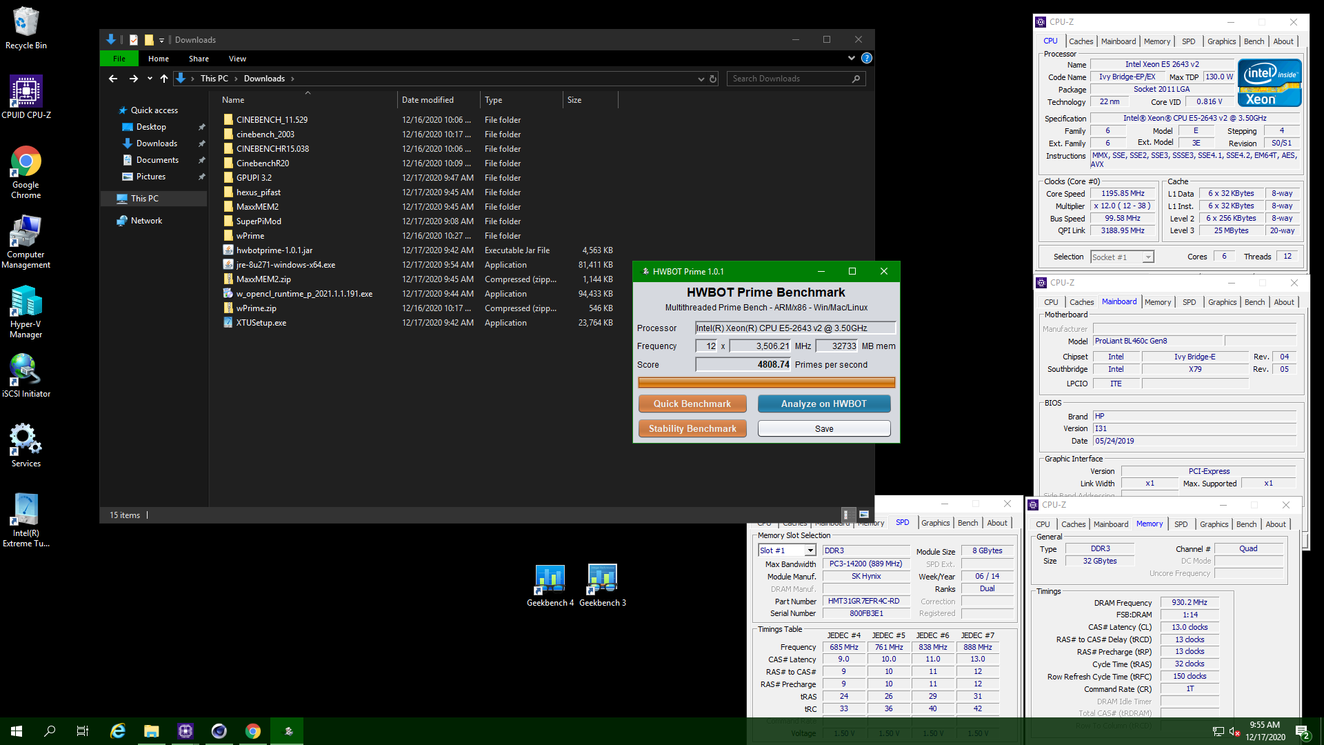Open Internet Explorer from taskbar
The width and height of the screenshot is (1324, 745).
[x=118, y=731]
